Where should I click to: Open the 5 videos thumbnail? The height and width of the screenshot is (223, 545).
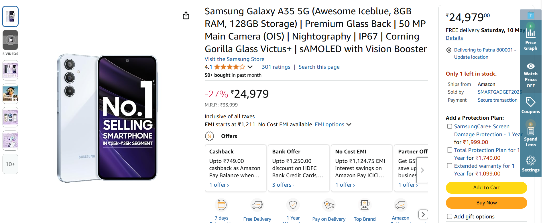(10, 40)
